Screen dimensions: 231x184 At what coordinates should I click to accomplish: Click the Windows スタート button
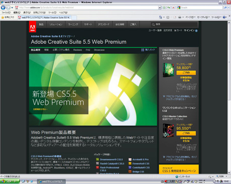tap(10, 181)
